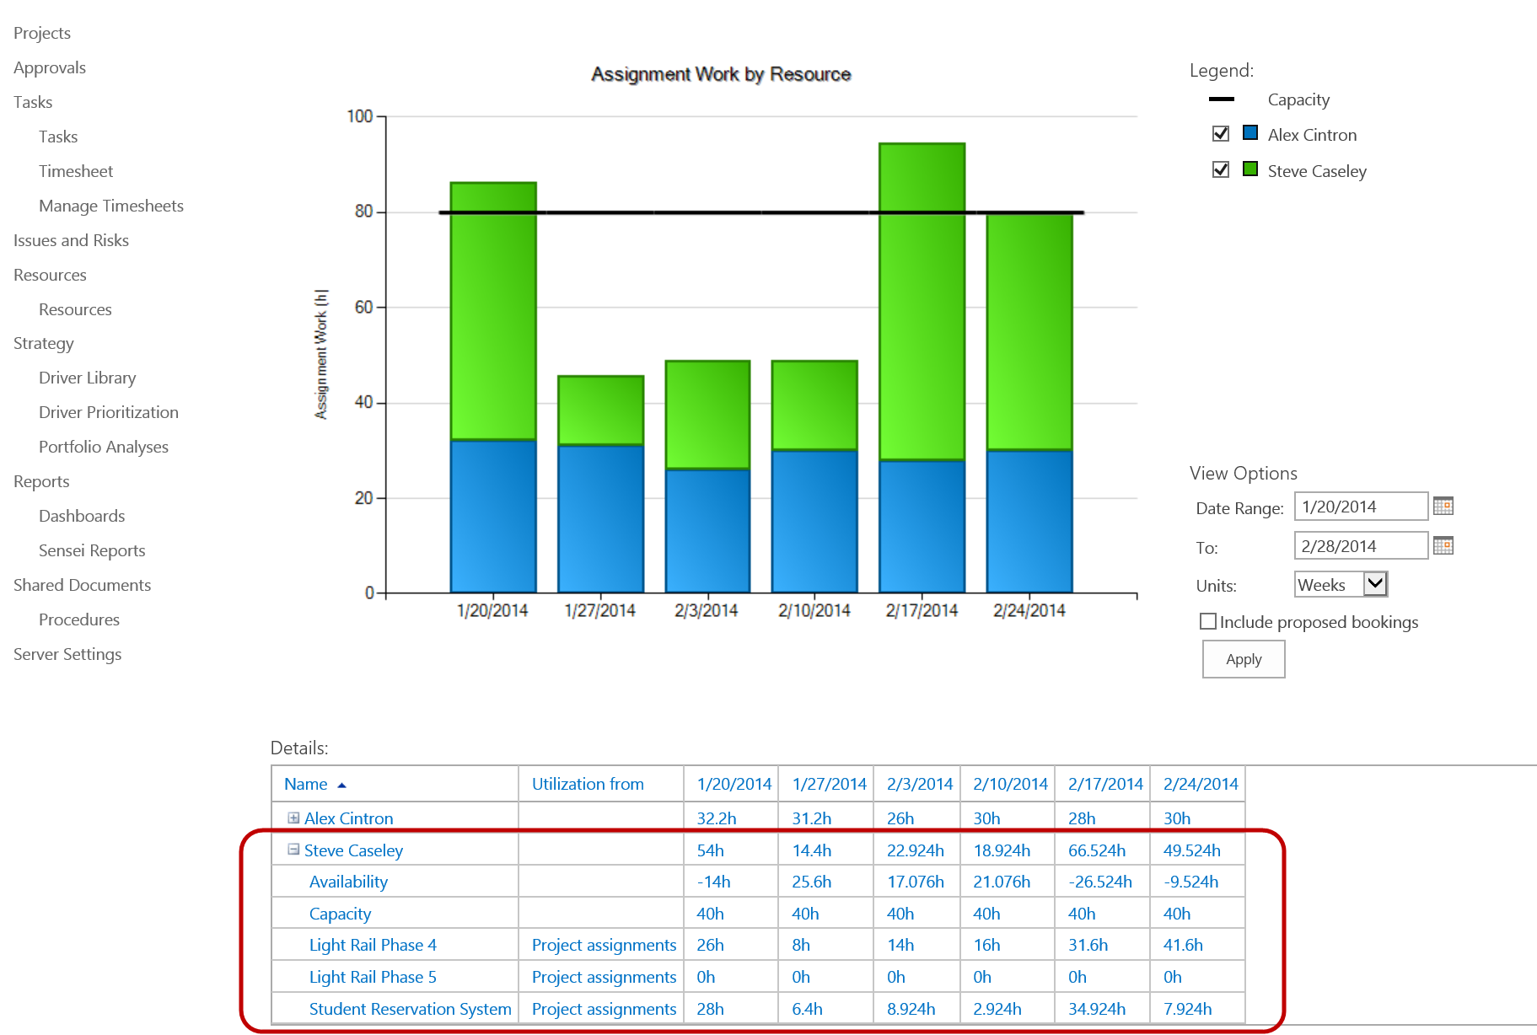Click the -26.524h availability cell

(1100, 882)
